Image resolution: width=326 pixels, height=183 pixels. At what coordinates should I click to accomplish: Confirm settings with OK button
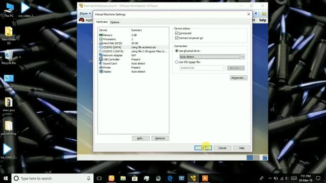click(203, 148)
